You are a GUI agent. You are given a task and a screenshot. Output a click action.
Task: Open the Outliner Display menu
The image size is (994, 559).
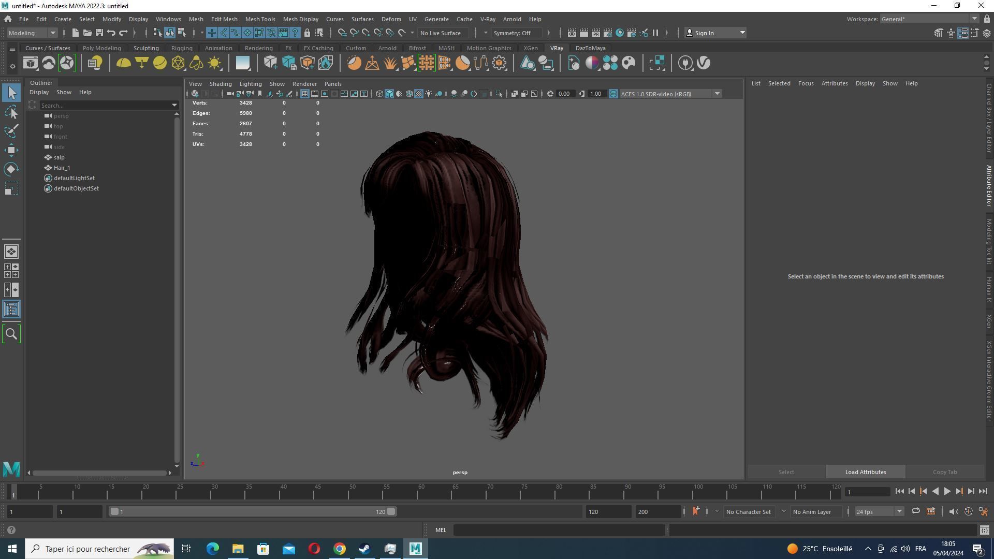[x=39, y=92]
